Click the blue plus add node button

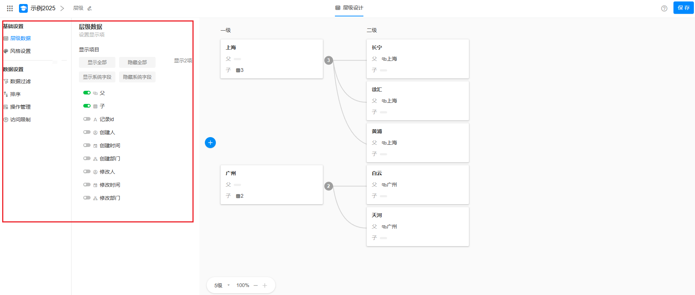point(210,143)
